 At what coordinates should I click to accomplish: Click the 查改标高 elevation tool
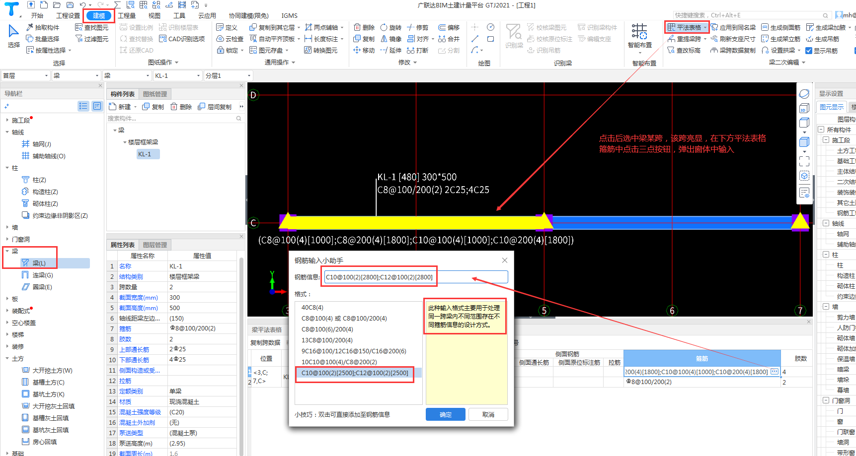[684, 50]
